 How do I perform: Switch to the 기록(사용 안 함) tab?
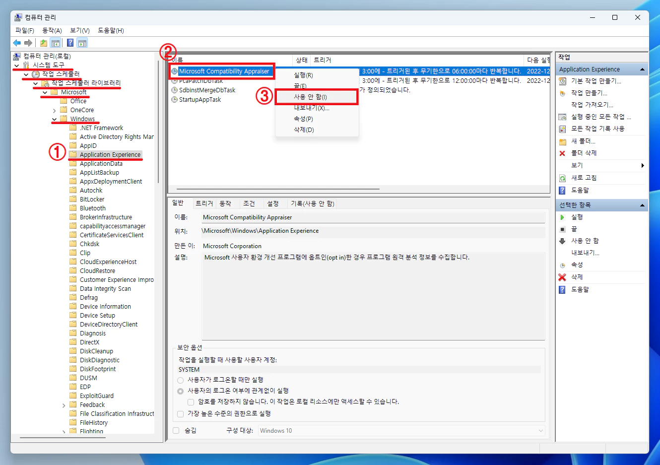(x=313, y=203)
